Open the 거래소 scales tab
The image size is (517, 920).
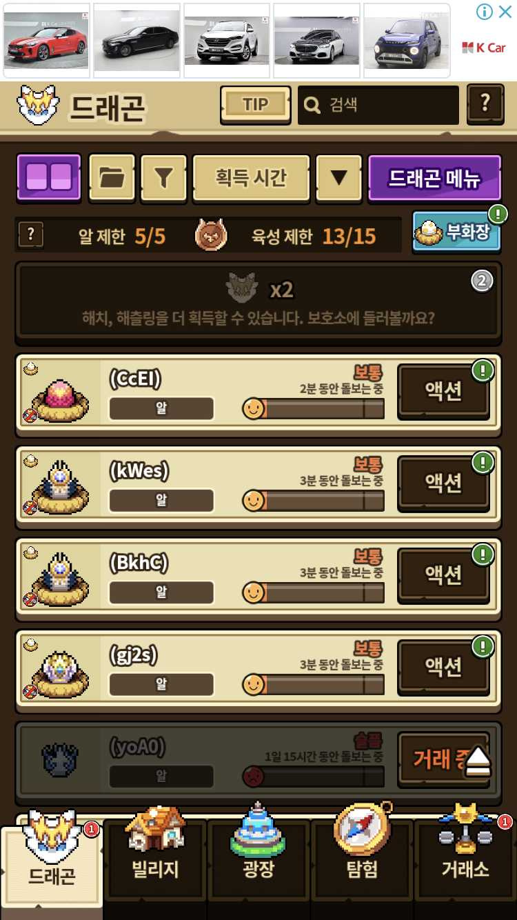(x=465, y=854)
